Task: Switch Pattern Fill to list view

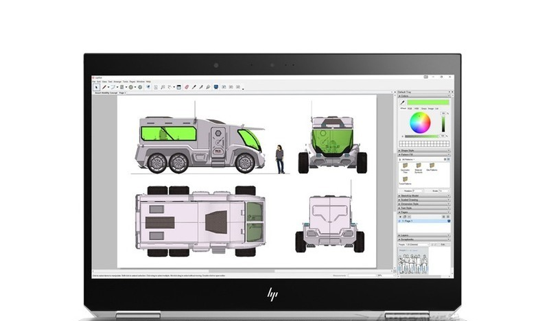Action: click(x=445, y=159)
